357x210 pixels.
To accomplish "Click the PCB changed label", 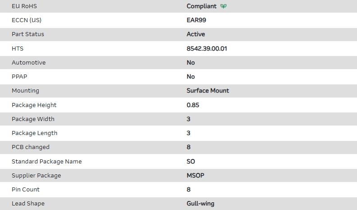I will coord(31,147).
